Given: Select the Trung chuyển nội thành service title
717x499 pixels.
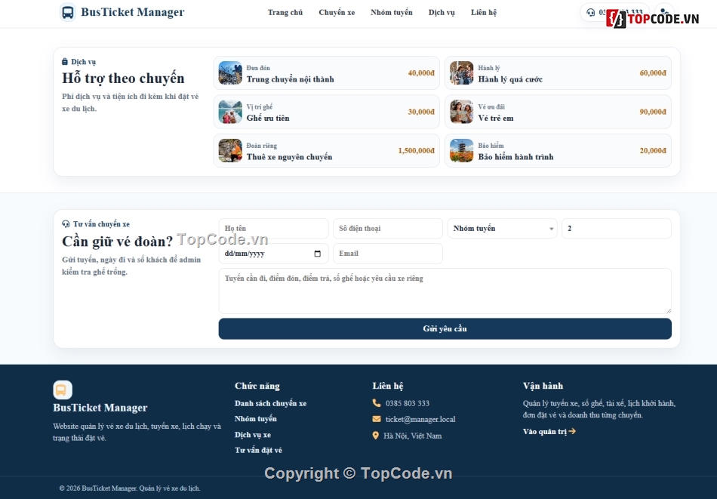Looking at the screenshot, I should 291,79.
